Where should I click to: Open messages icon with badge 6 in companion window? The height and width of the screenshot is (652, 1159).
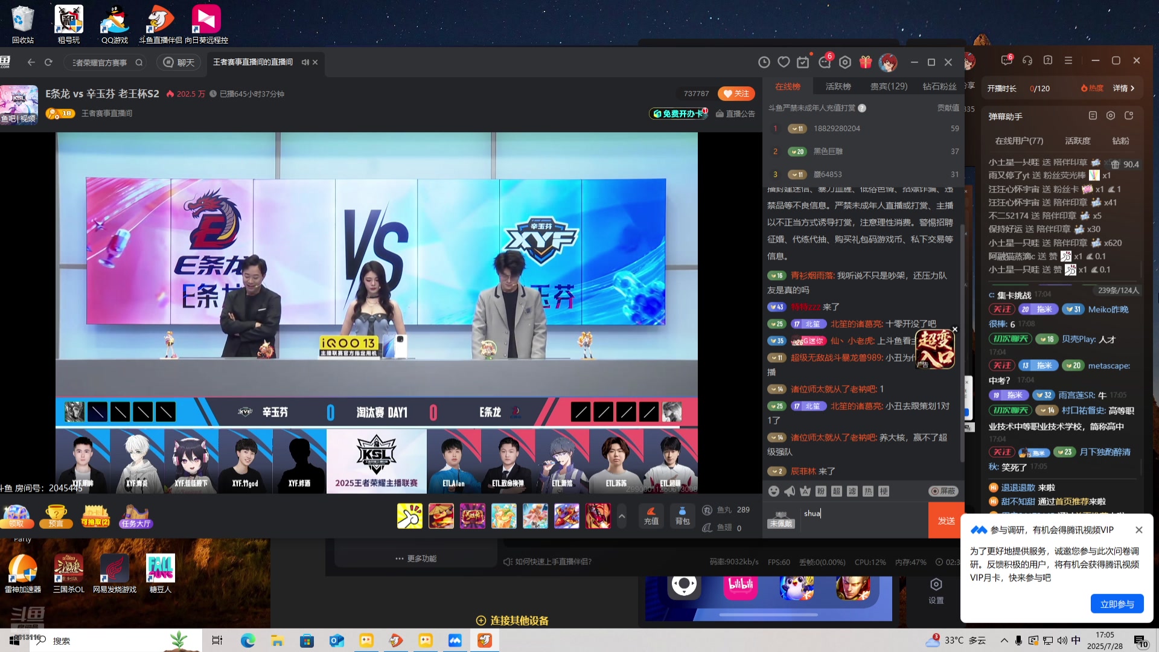click(1006, 60)
